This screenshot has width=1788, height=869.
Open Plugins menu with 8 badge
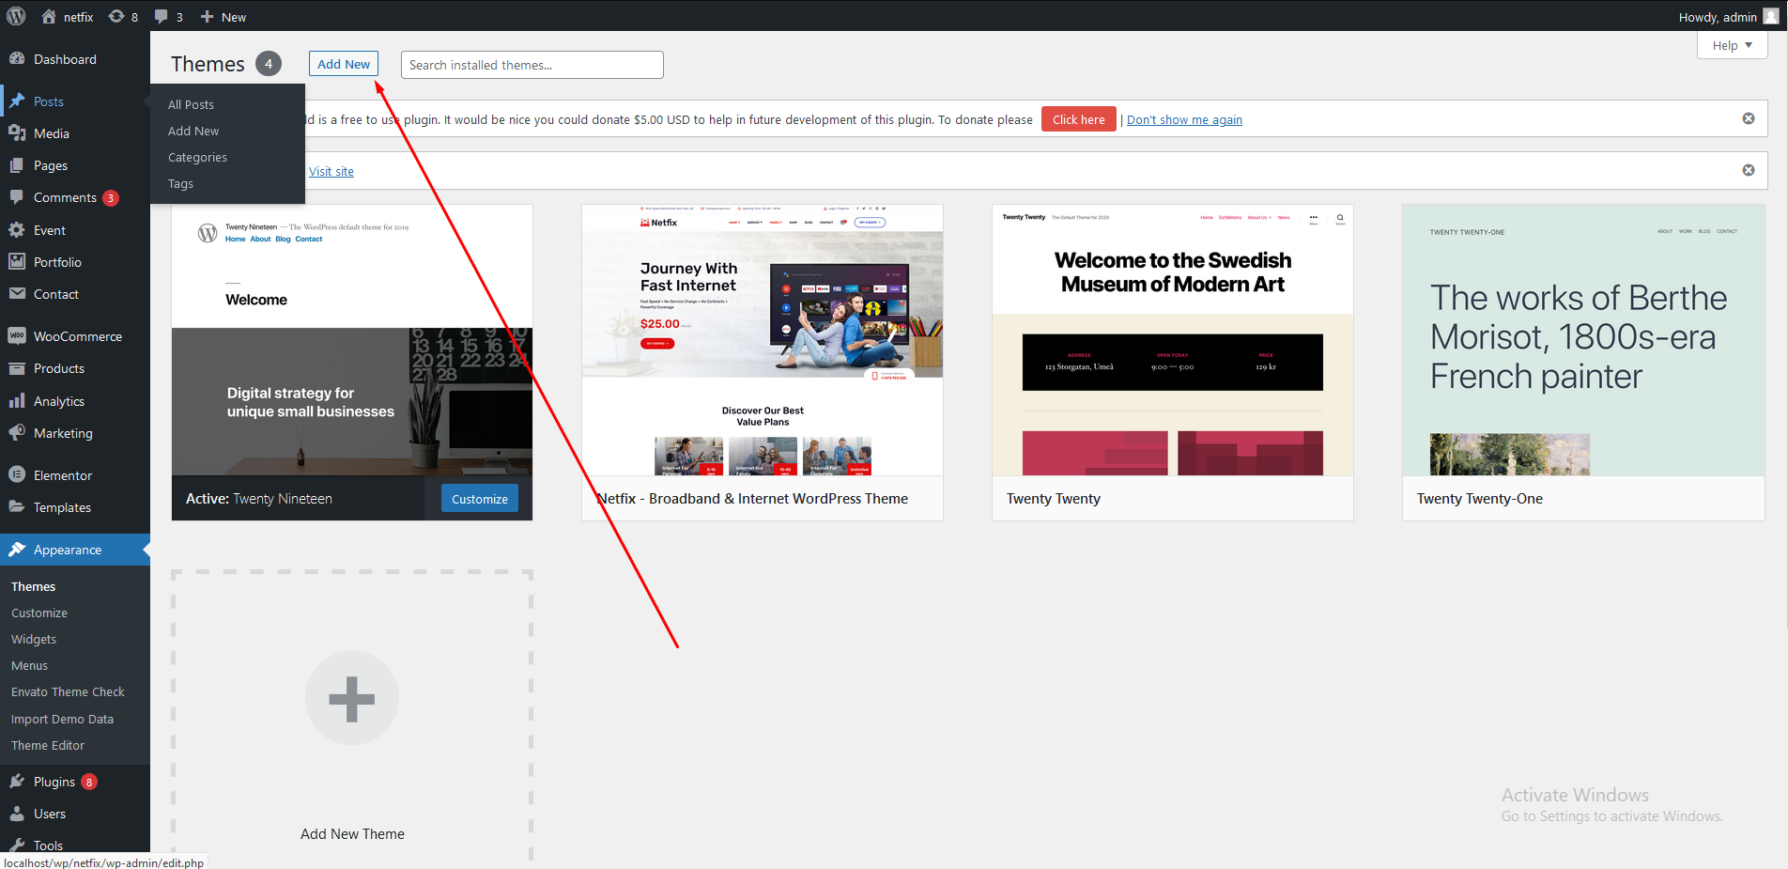54,782
